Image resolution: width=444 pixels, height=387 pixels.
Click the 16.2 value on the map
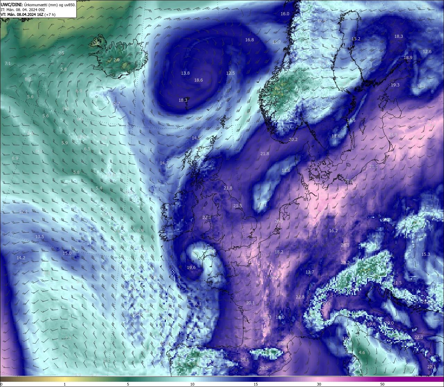click(x=333, y=231)
